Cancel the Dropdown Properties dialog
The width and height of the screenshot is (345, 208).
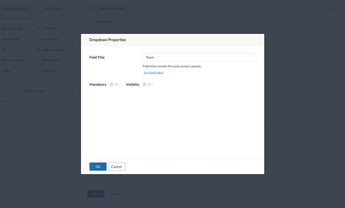coord(116,167)
